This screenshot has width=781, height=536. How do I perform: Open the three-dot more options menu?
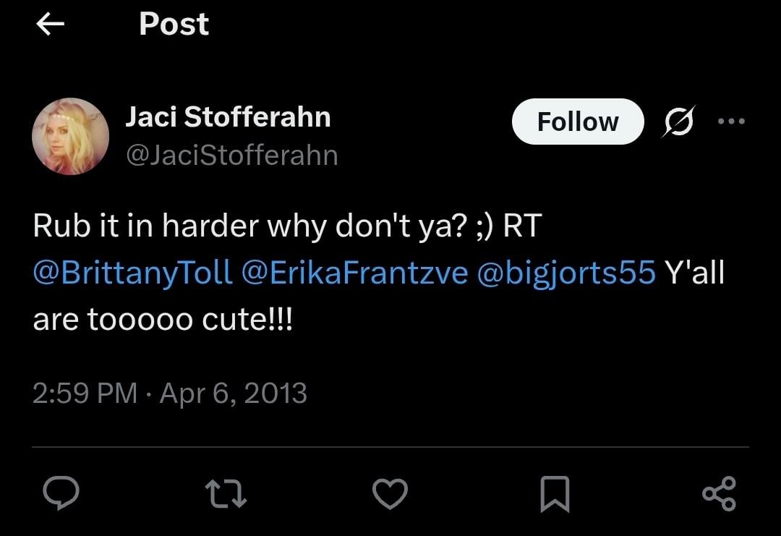731,121
